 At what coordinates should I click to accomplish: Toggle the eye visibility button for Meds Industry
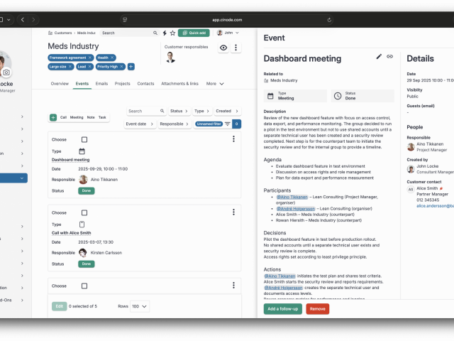coord(223,48)
